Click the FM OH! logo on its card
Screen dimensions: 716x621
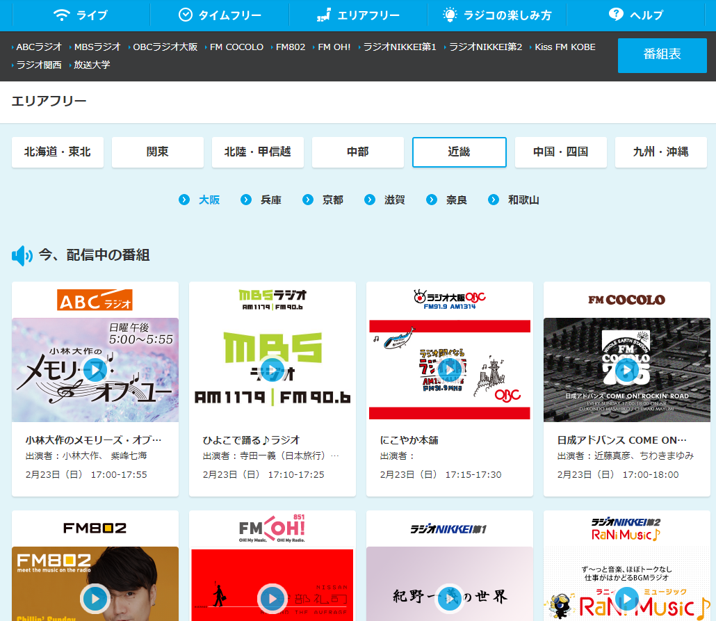272,529
